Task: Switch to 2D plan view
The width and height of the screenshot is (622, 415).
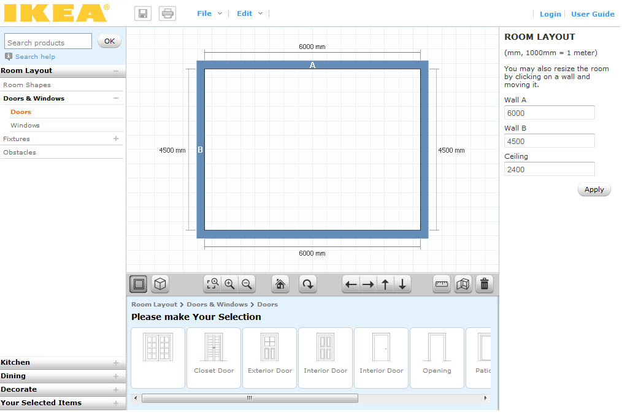Action: coord(139,284)
